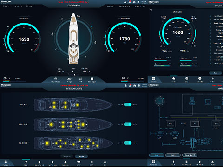Select fan icon in Engine screen navigation
This screenshot has height=167, width=223.
pyautogui.click(x=187, y=78)
